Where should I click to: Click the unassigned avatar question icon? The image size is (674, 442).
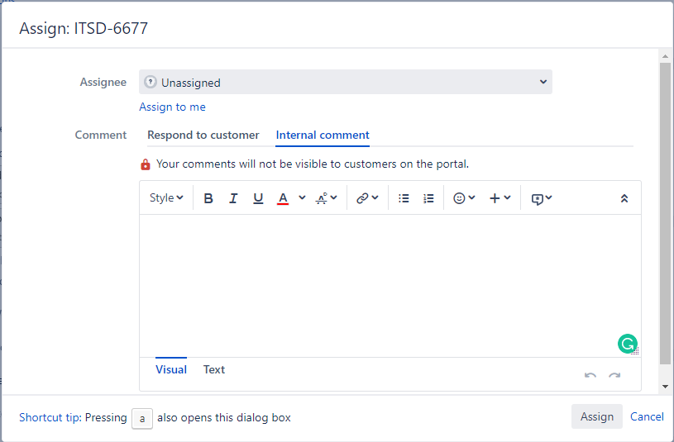pyautogui.click(x=150, y=82)
